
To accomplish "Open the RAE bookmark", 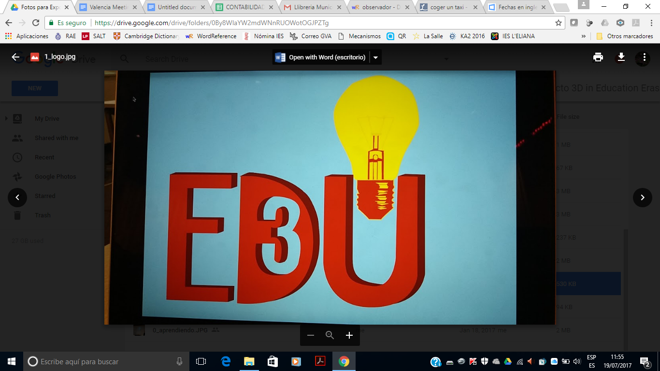I will [x=65, y=36].
